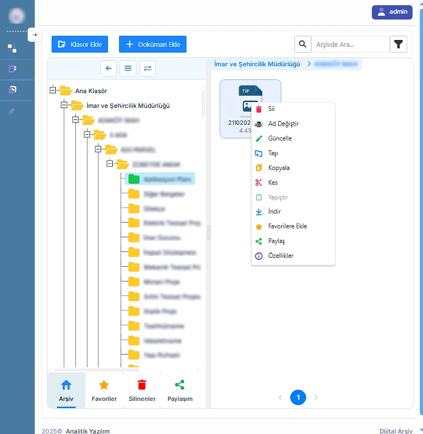The image size is (423, 434).
Task: Select Güncelle in the context menu
Action: click(x=293, y=138)
